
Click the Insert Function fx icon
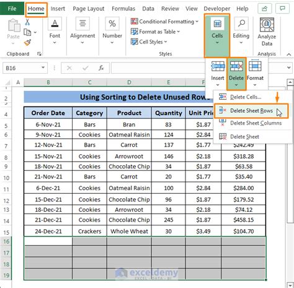101,68
